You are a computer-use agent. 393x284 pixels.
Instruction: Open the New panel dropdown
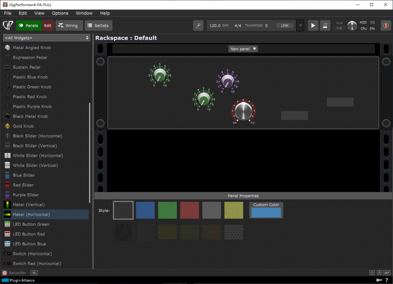(243, 49)
